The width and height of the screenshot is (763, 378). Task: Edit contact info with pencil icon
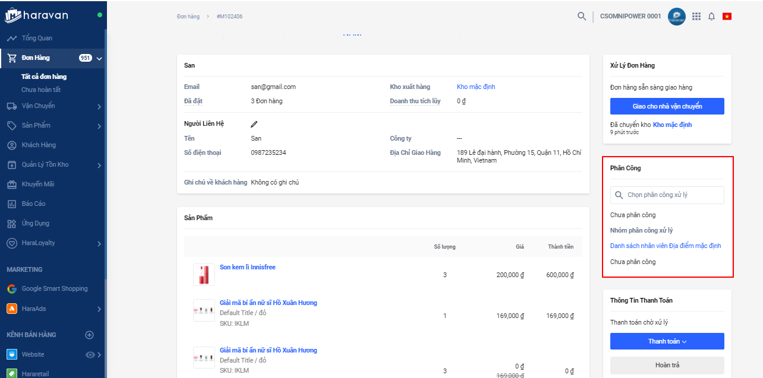(x=254, y=124)
